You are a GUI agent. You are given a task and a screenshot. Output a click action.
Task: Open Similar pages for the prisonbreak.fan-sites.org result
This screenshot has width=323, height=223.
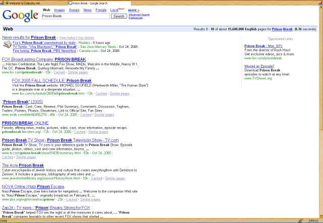pyautogui.click(x=98, y=132)
